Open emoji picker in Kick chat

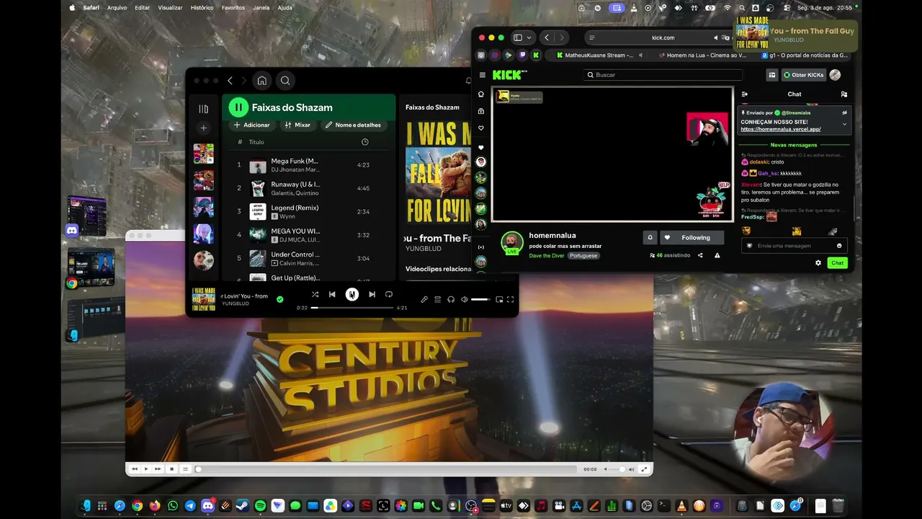839,246
